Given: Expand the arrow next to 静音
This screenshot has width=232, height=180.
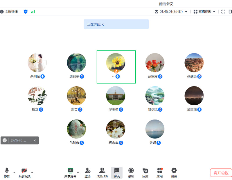Looking at the screenshot, I should pos(14,172).
